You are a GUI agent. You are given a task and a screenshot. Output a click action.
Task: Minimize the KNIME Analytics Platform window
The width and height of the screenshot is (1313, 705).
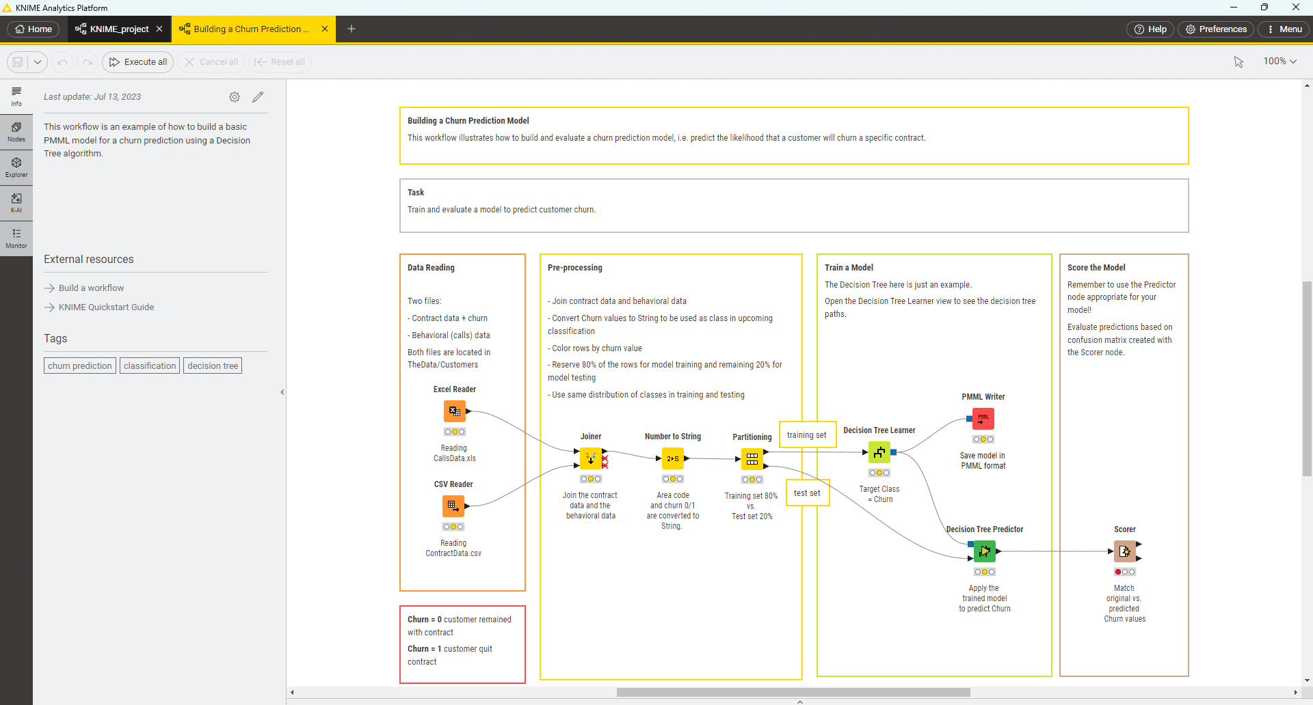coord(1234,8)
